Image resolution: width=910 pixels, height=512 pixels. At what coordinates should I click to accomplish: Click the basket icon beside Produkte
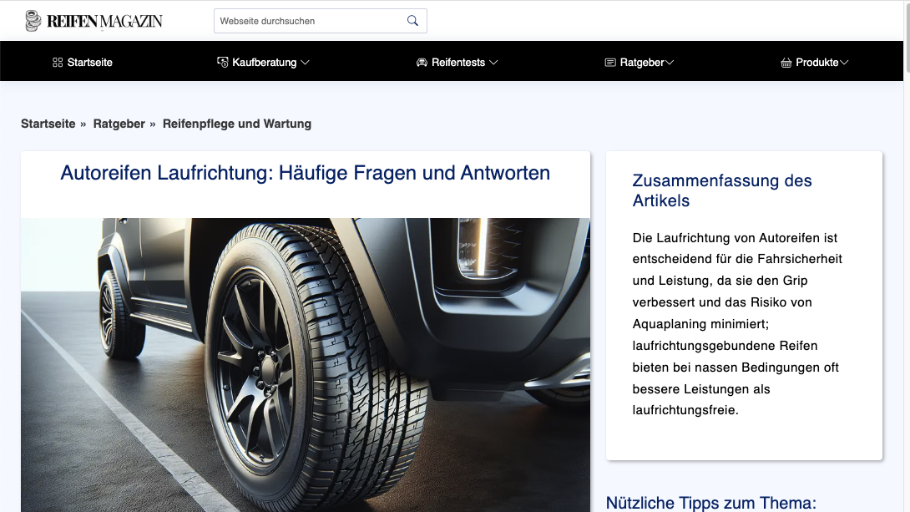pos(786,63)
